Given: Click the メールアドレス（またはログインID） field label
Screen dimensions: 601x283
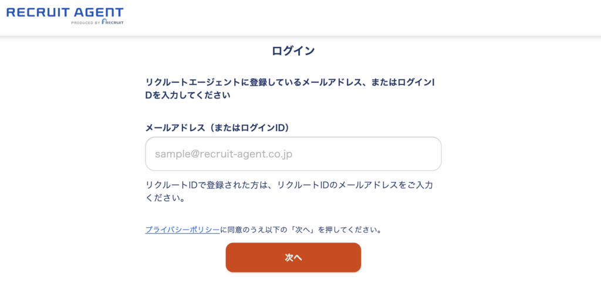Looking at the screenshot, I should [x=217, y=127].
